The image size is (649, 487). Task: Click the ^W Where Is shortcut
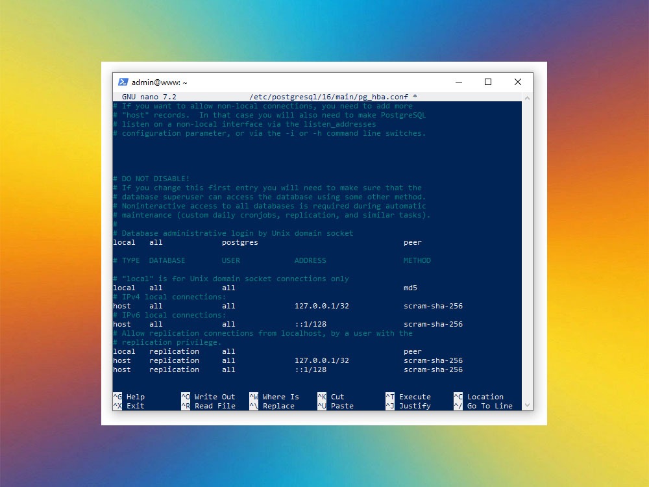pos(274,397)
